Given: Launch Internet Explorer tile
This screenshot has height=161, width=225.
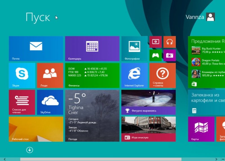Looking at the screenshot, I should [134, 75].
